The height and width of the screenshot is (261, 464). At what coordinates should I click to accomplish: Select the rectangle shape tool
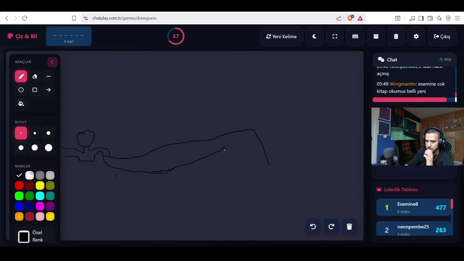click(x=35, y=90)
